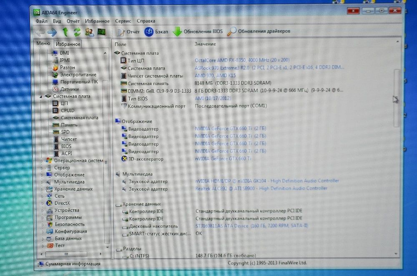Open the nVIDIA GeForce GTX 660 Ti 3D-акселератор link
417x276 pixels.
coord(223,159)
